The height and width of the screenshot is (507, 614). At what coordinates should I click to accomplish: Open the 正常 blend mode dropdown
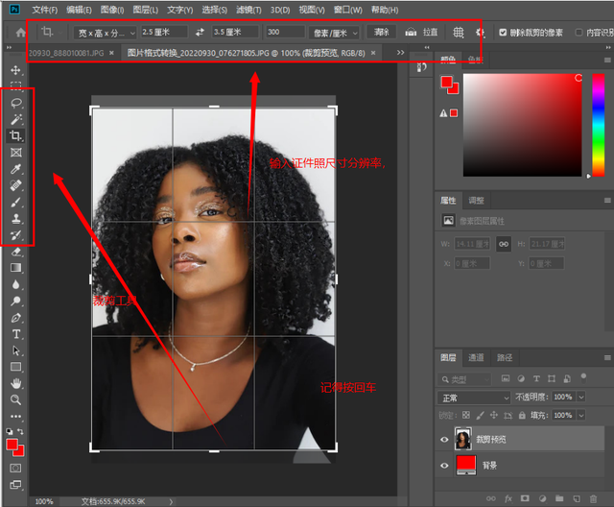[475, 397]
